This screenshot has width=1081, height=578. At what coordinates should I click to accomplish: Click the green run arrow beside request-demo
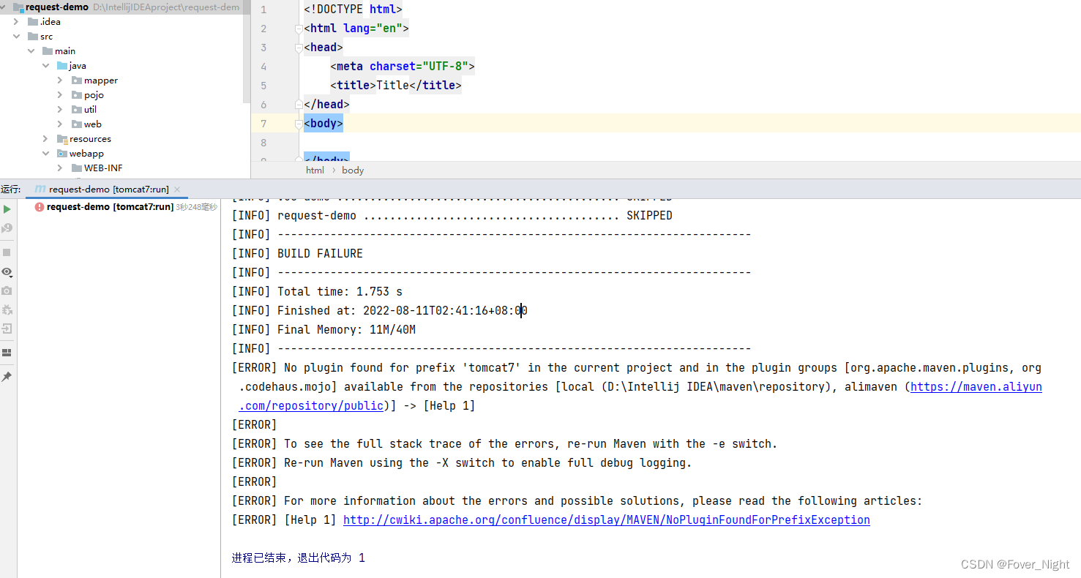(x=7, y=209)
